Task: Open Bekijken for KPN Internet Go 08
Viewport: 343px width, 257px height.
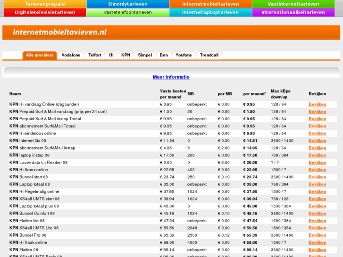Action: [x=317, y=141]
